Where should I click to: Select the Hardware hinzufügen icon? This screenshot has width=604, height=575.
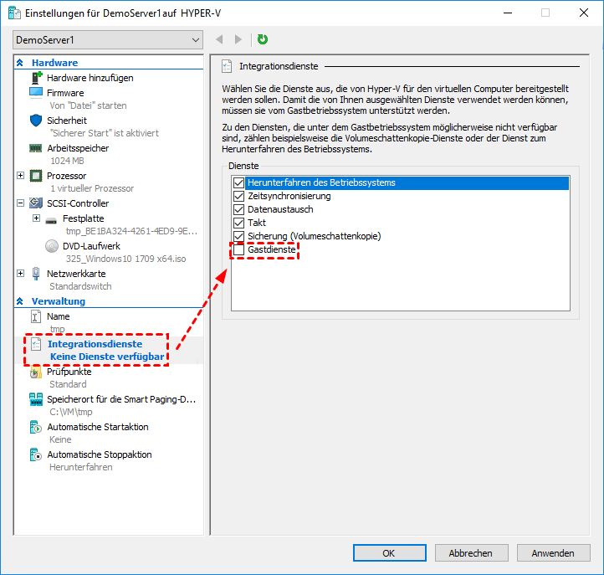coord(36,78)
